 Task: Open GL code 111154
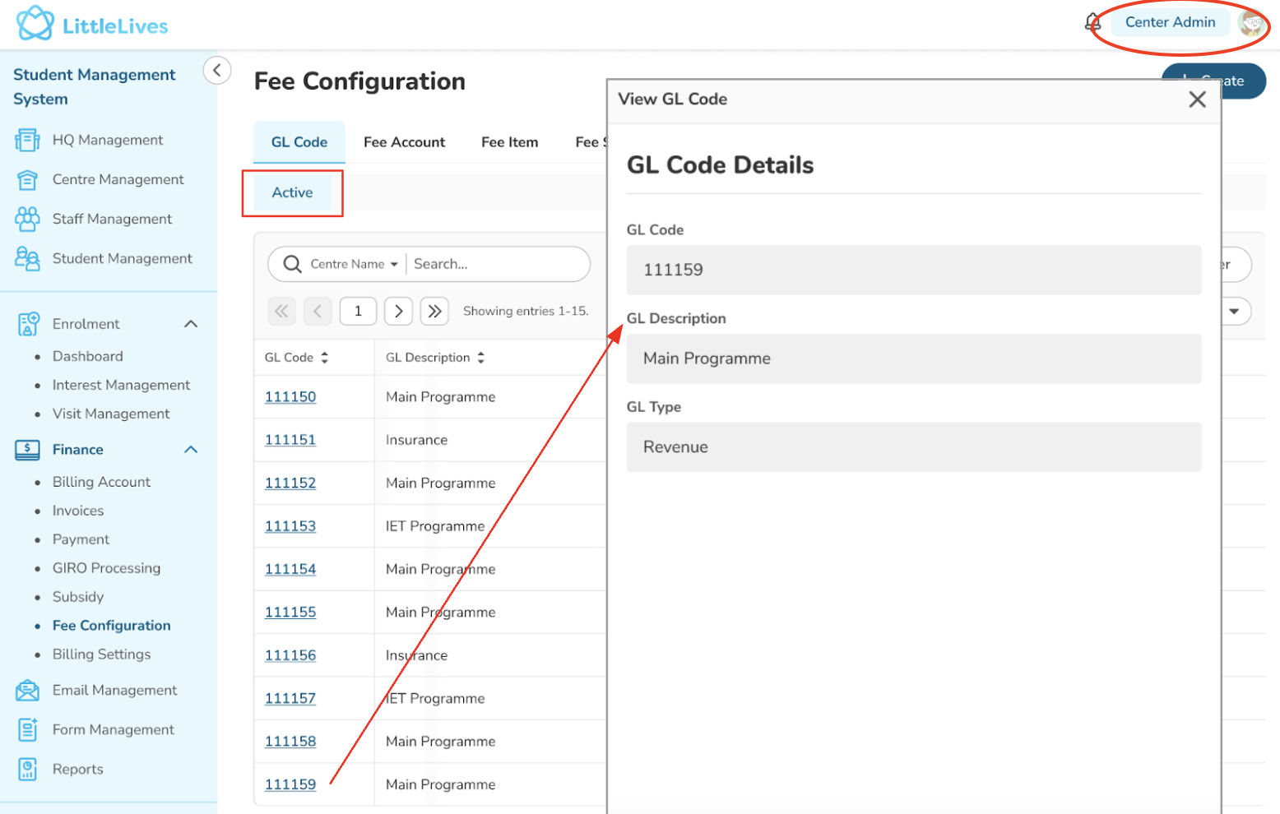click(x=290, y=569)
